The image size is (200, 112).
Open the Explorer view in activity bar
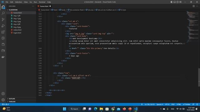pyautogui.click(x=3, y=7)
